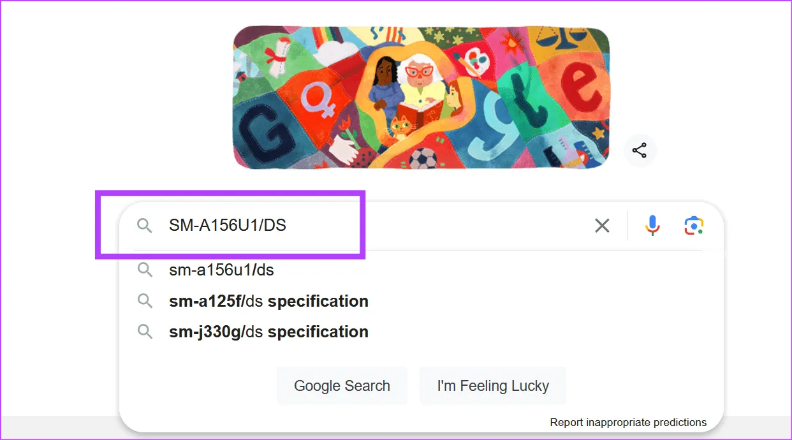The height and width of the screenshot is (440, 792).
Task: Select the sm-j330g/ds specification suggestion
Action: (268, 331)
